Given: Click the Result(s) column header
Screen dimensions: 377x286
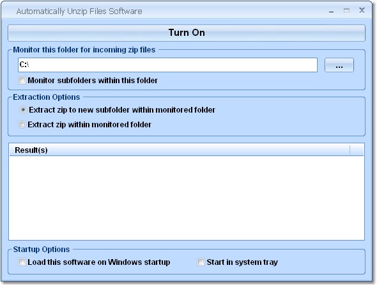Looking at the screenshot, I should tap(180, 150).
